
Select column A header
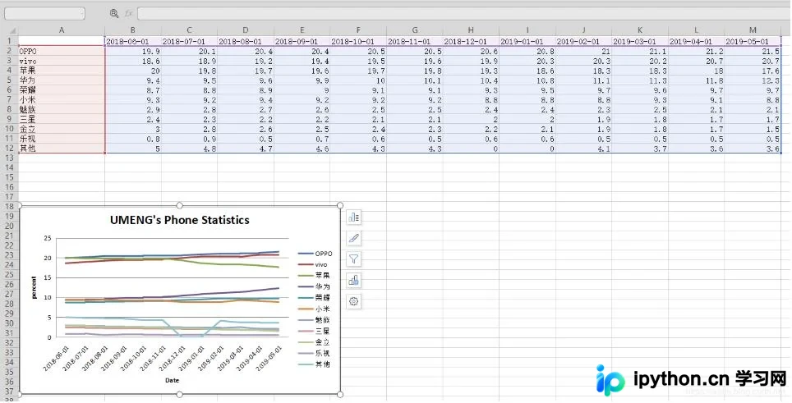(62, 30)
